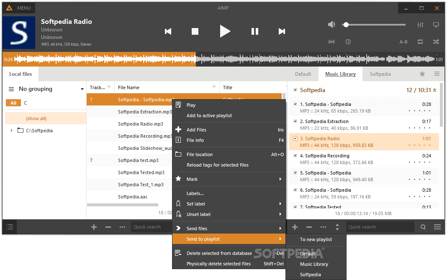Toggle shuffle playback mode
This screenshot has height=280, width=447.
436,41
